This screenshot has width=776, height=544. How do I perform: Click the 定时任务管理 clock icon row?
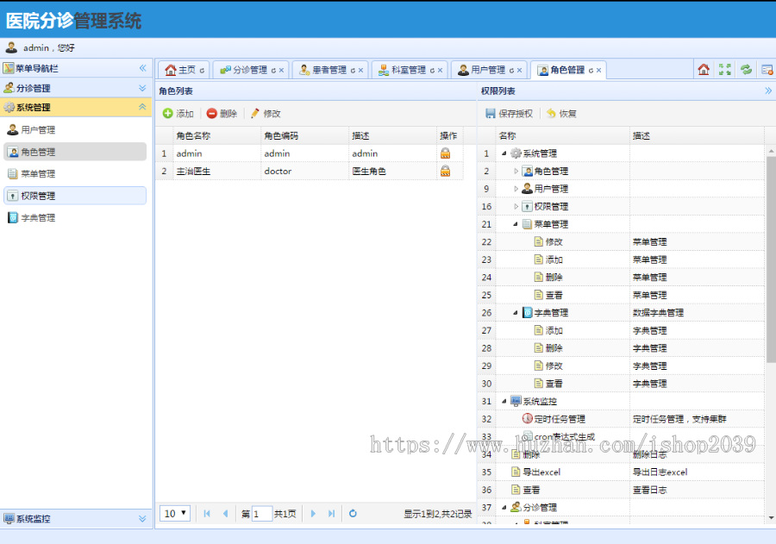(528, 419)
